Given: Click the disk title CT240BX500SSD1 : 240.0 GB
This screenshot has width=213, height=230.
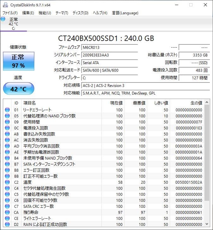Looking at the screenshot, I should (106, 38).
